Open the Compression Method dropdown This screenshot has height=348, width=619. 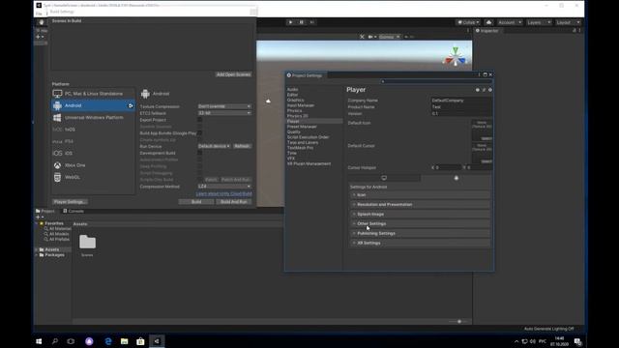click(x=224, y=187)
